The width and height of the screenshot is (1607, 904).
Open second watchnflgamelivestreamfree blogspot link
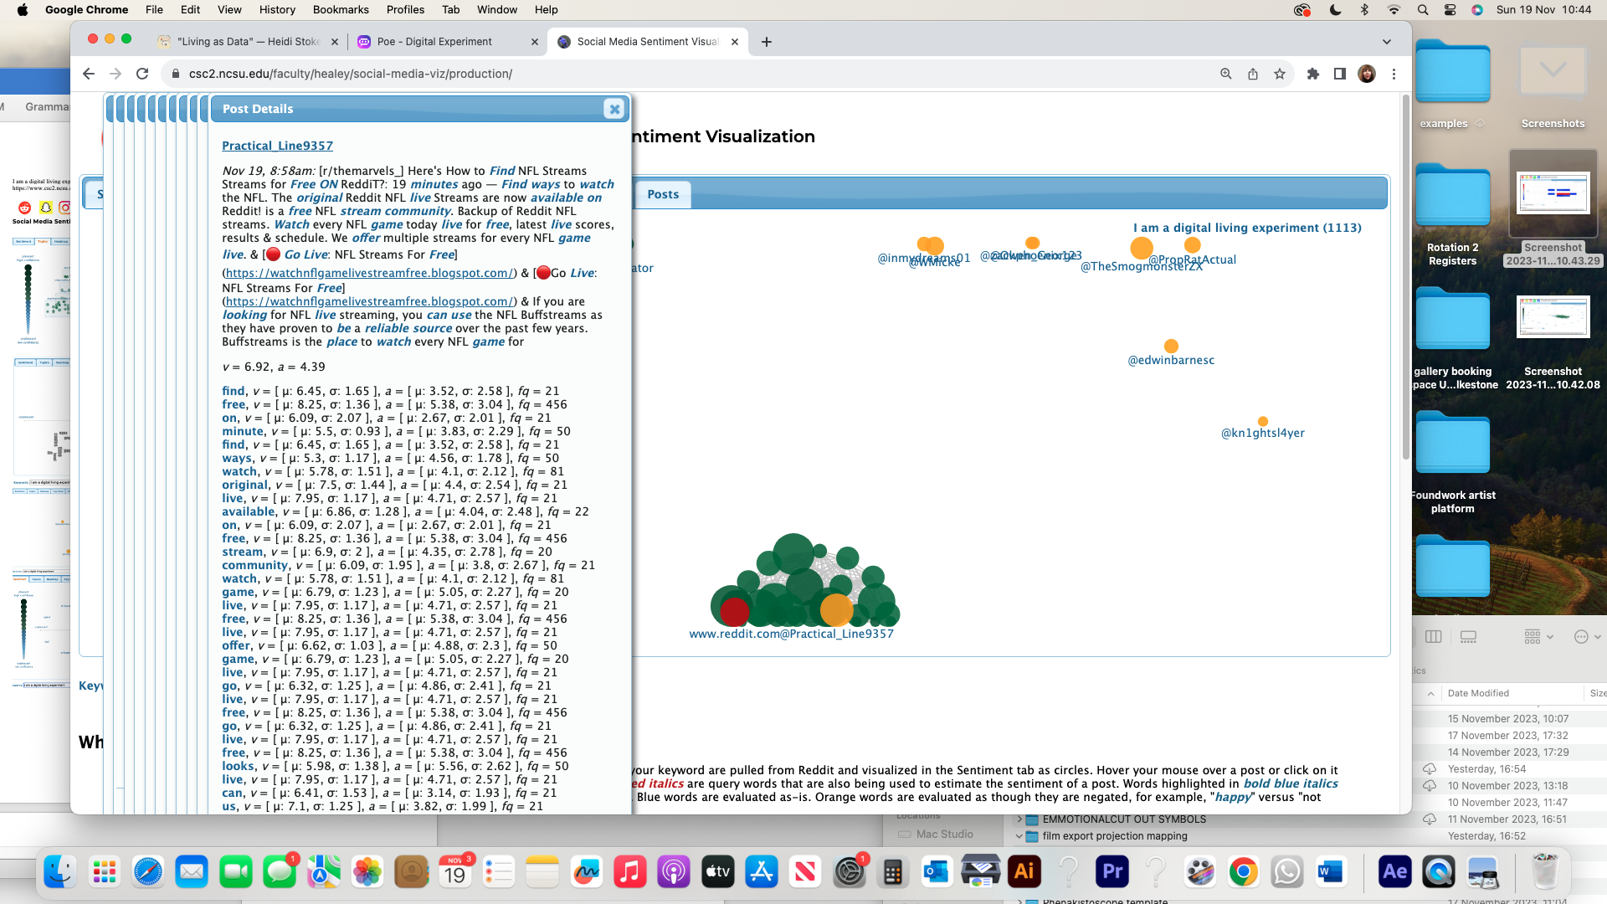pos(369,301)
